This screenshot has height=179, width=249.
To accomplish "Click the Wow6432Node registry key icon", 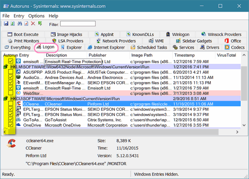I will [x=6, y=67].
